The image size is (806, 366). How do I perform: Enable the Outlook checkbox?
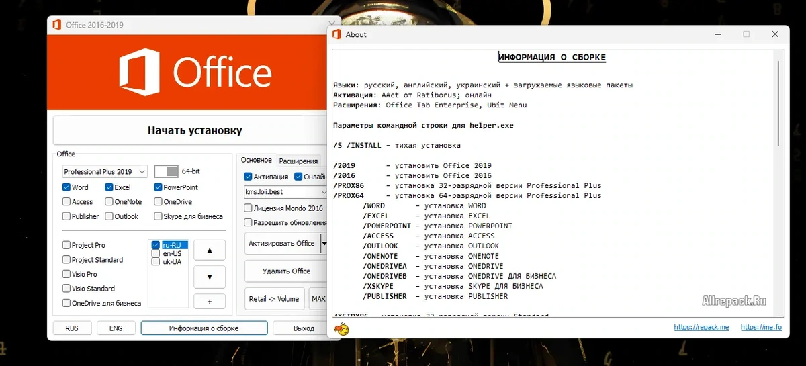pyautogui.click(x=109, y=216)
